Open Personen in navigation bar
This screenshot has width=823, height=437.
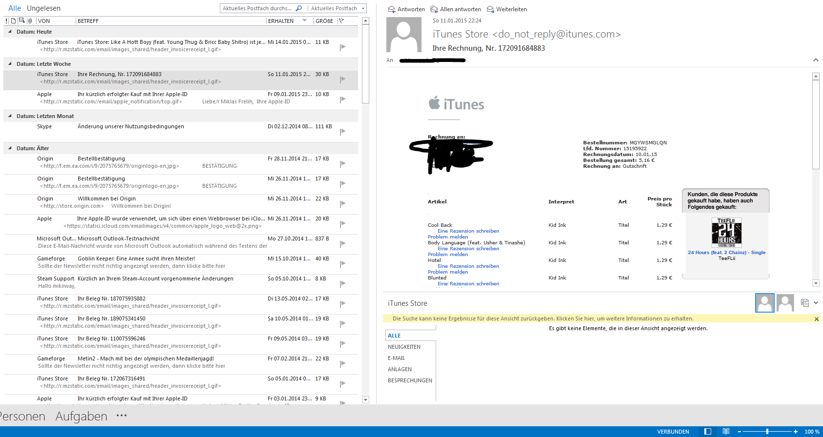coord(22,416)
